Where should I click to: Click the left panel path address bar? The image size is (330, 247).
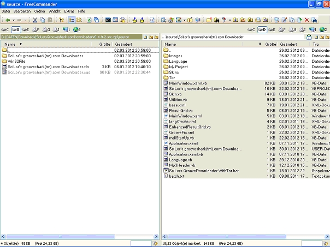(72, 37)
